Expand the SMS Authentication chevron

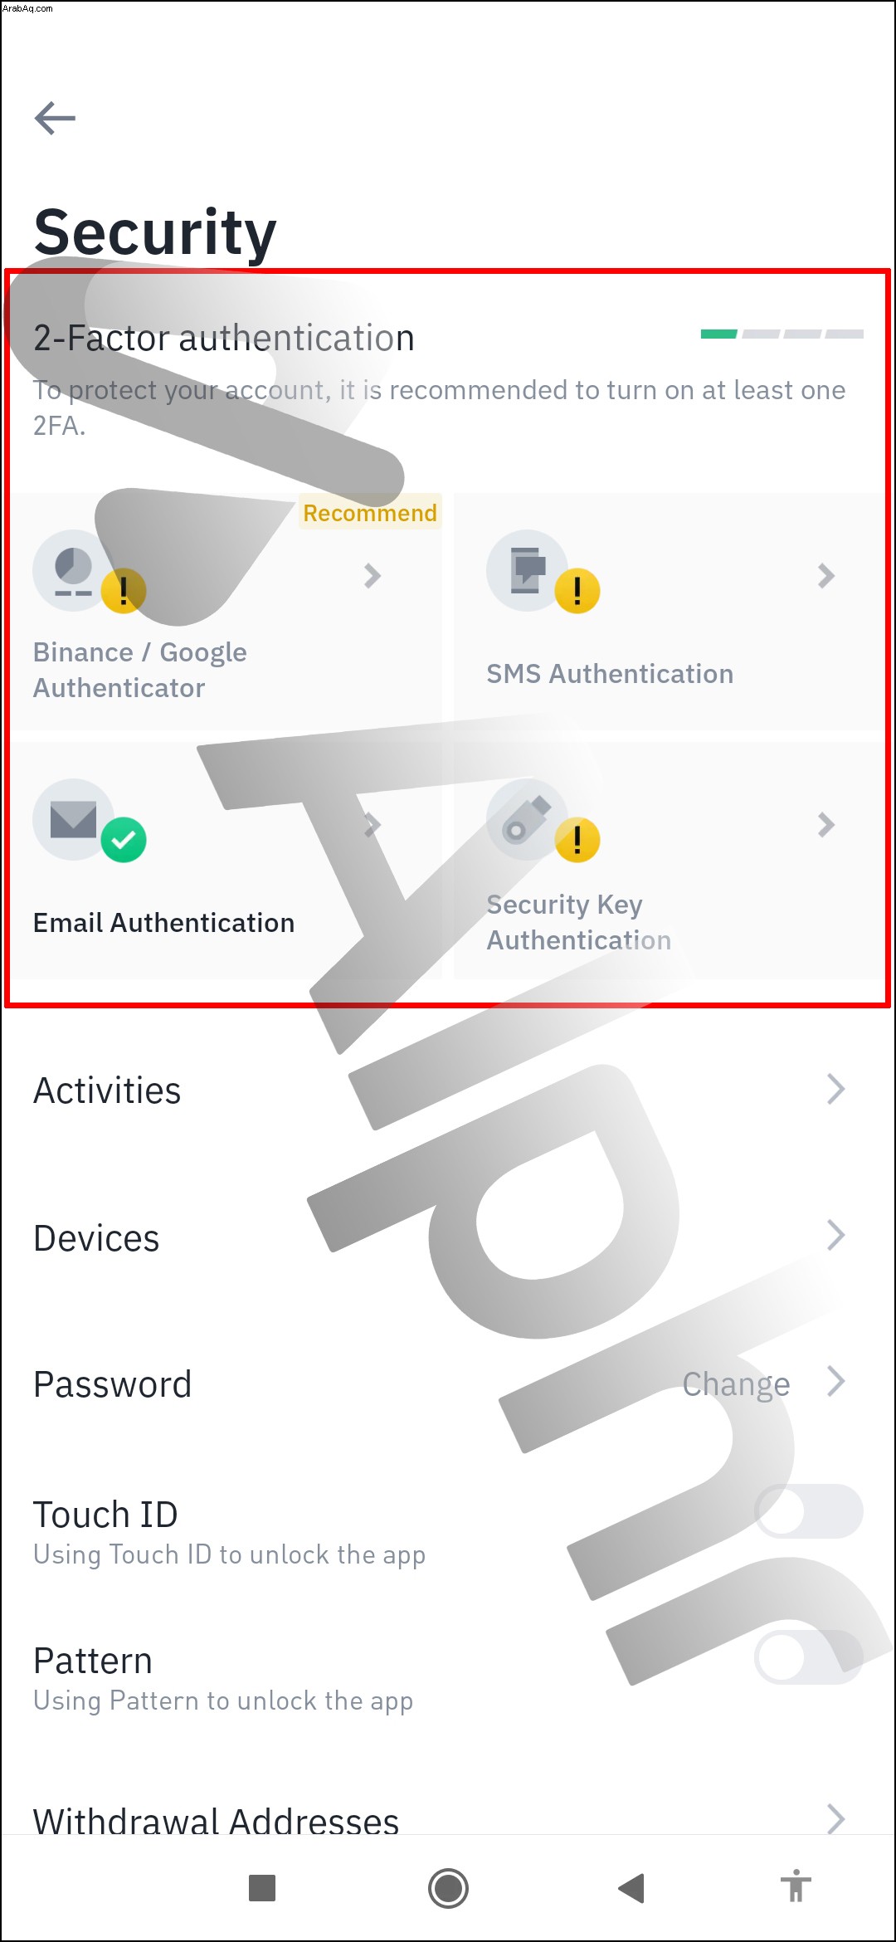click(x=825, y=575)
